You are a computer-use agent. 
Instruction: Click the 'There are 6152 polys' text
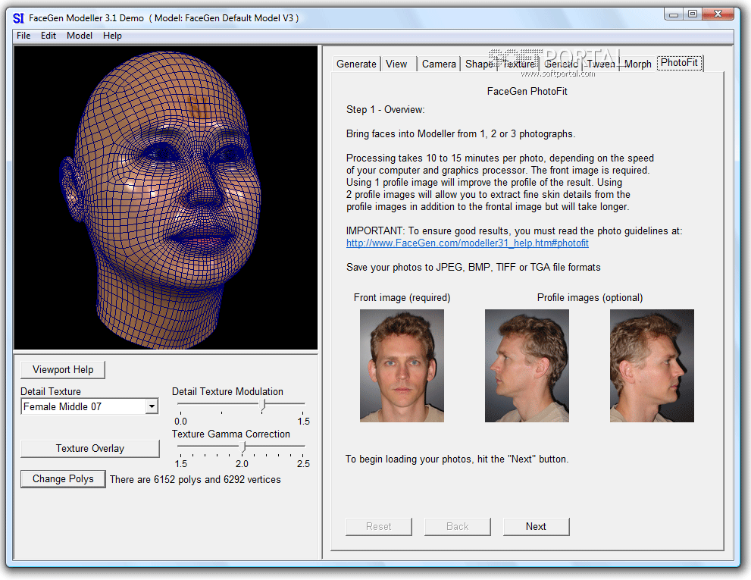[x=195, y=479]
